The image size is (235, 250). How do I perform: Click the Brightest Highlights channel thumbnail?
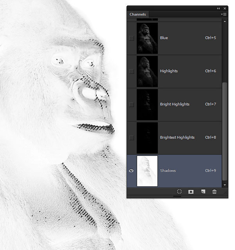tap(147, 138)
